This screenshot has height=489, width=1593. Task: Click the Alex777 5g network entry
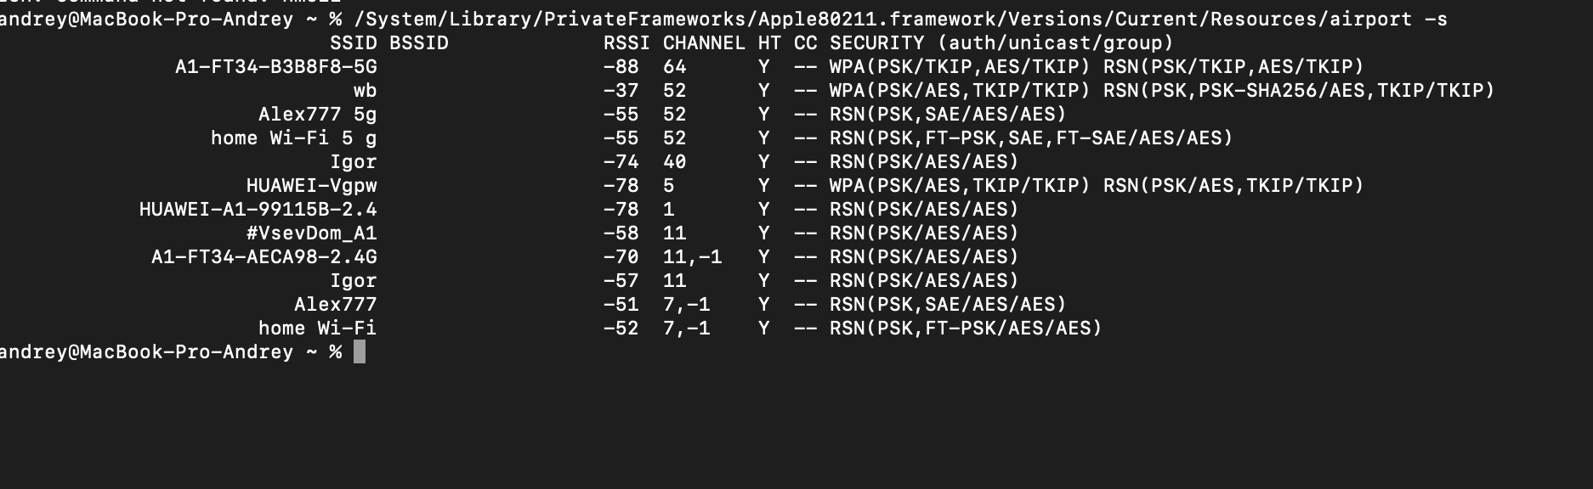(x=318, y=115)
